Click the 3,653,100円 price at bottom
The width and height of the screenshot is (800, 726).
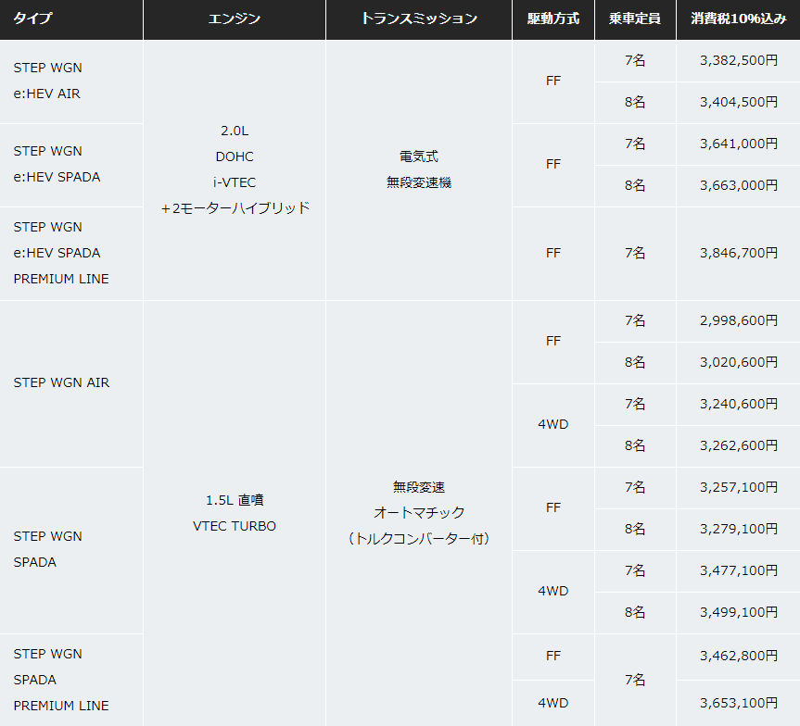[738, 703]
